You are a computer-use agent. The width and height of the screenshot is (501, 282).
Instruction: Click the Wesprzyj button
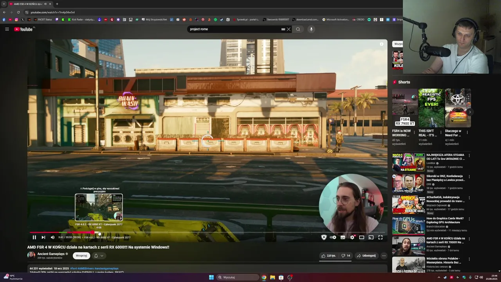point(81,256)
